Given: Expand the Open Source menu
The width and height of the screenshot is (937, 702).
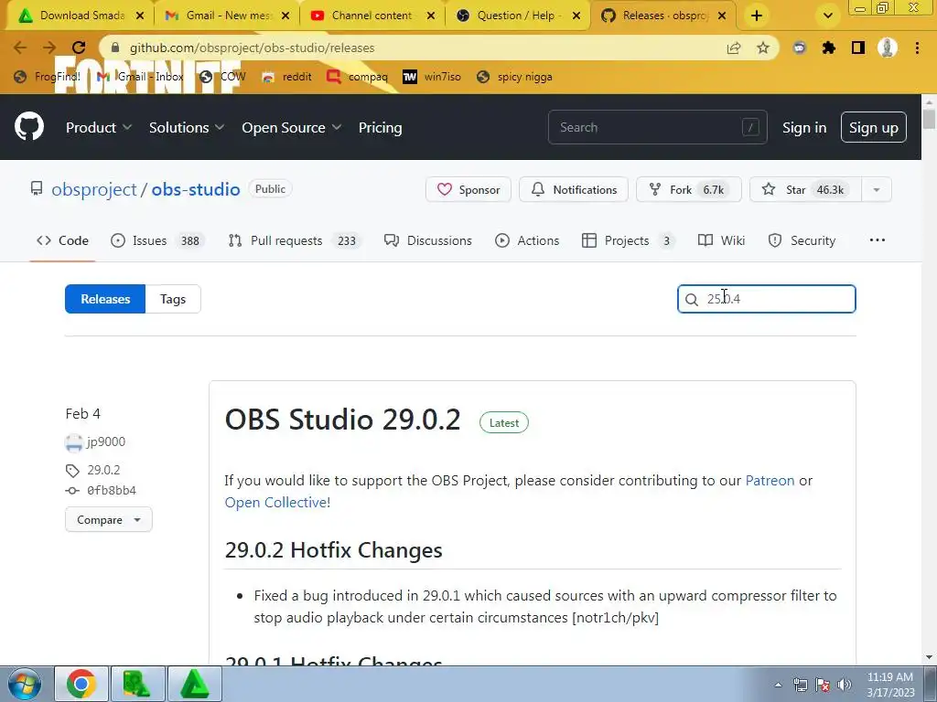Looking at the screenshot, I should 292,127.
